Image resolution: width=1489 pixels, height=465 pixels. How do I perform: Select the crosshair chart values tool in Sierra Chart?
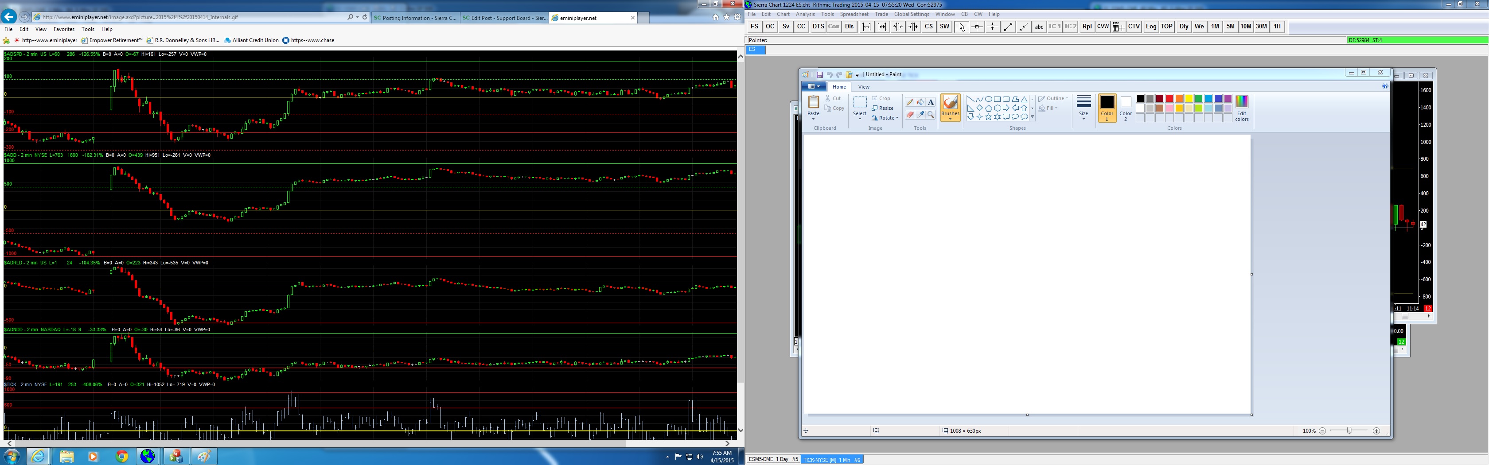(x=977, y=27)
